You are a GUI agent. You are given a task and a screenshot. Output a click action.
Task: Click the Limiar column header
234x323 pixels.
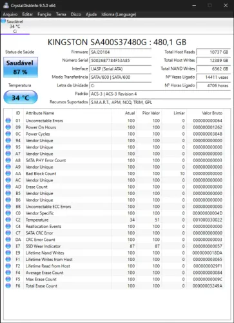[x=179, y=113]
